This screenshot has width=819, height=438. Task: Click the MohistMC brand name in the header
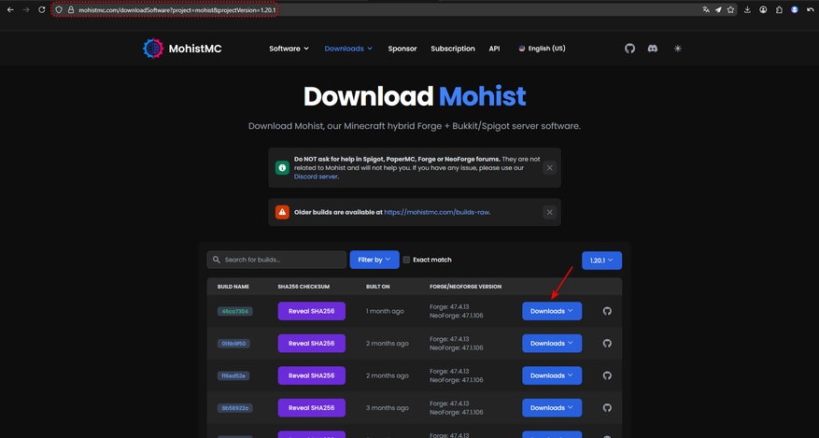pos(195,49)
